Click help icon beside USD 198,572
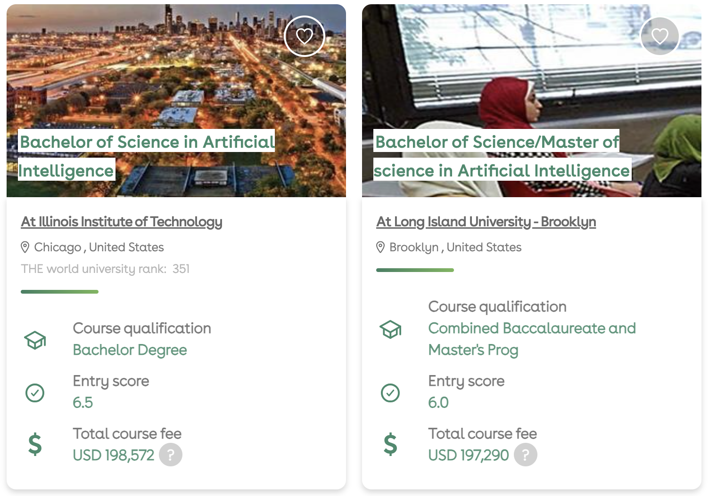709x496 pixels. pyautogui.click(x=171, y=455)
